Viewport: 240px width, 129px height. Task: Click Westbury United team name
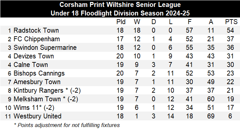[37, 116]
